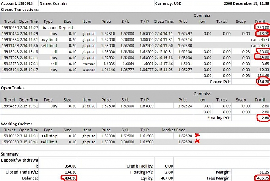
Task: Click stop loss value 1.6069
Action: 128,64
